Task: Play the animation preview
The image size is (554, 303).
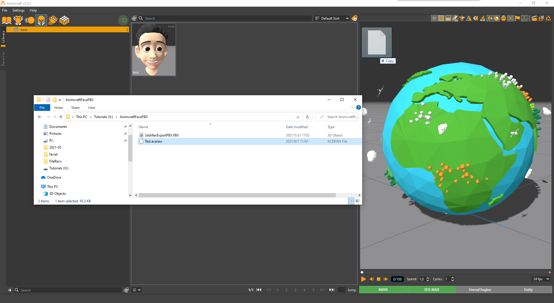Action: click(364, 279)
